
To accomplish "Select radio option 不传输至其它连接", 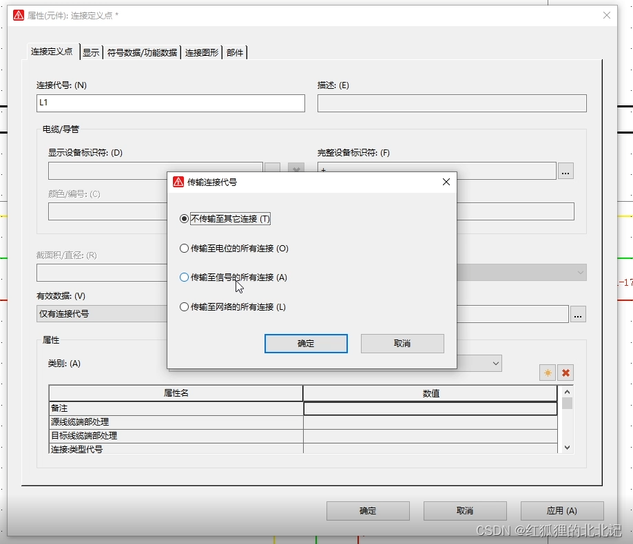I will pos(184,218).
